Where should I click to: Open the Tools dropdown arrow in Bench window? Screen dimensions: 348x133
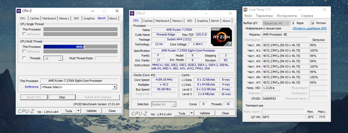78,111
